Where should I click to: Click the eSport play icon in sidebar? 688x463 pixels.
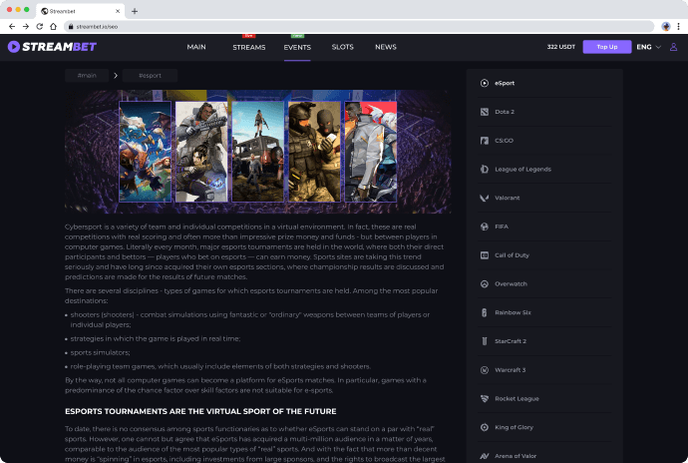[485, 83]
